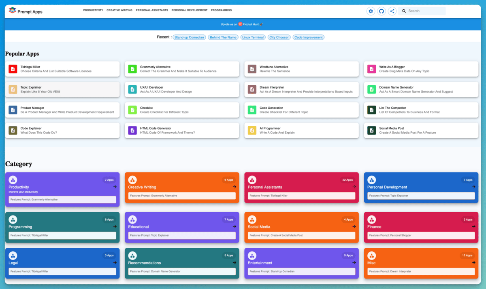486x289 pixels.
Task: Select the Linux Terminal recent chip
Action: 253,37
